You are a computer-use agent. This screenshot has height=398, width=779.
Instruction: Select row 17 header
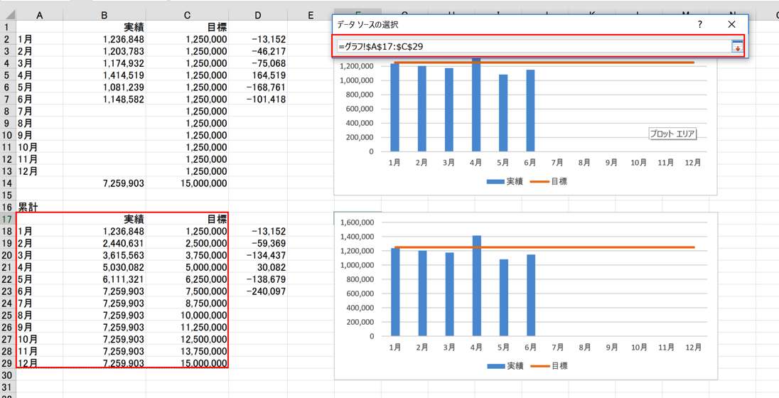[8, 219]
